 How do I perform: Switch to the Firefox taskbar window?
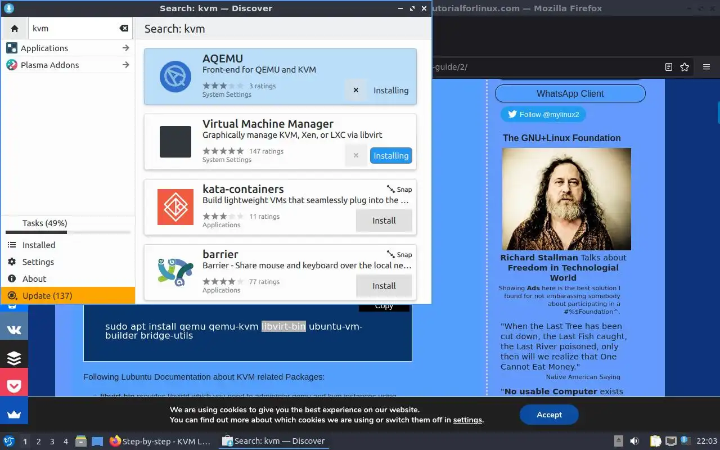pyautogui.click(x=160, y=441)
